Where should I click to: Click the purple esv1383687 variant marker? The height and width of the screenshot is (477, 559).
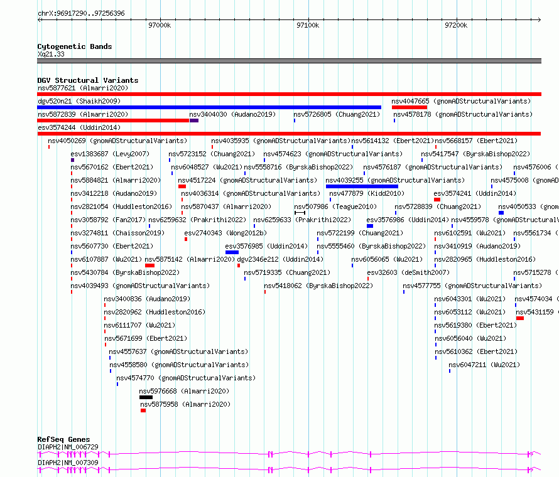(x=72, y=160)
